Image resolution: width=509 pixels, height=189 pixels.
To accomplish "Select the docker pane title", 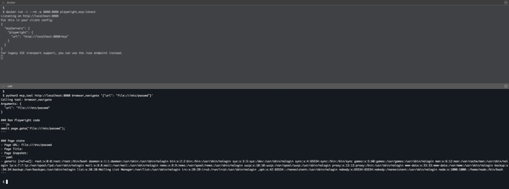I will [11, 2].
